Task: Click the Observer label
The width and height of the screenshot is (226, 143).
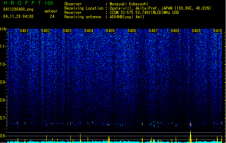Action: coord(73,4)
